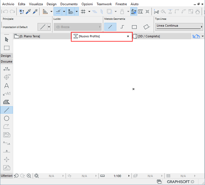205x185 pixels.
Task: Open the Bozza layer selector
Action: tap(78, 27)
